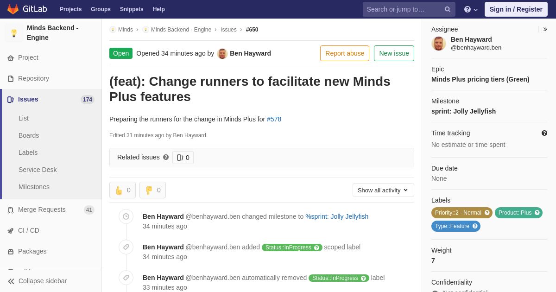Image resolution: width=556 pixels, height=292 pixels.
Task: Click the Collapse sidebar chevrons icon
Action: tap(11, 281)
